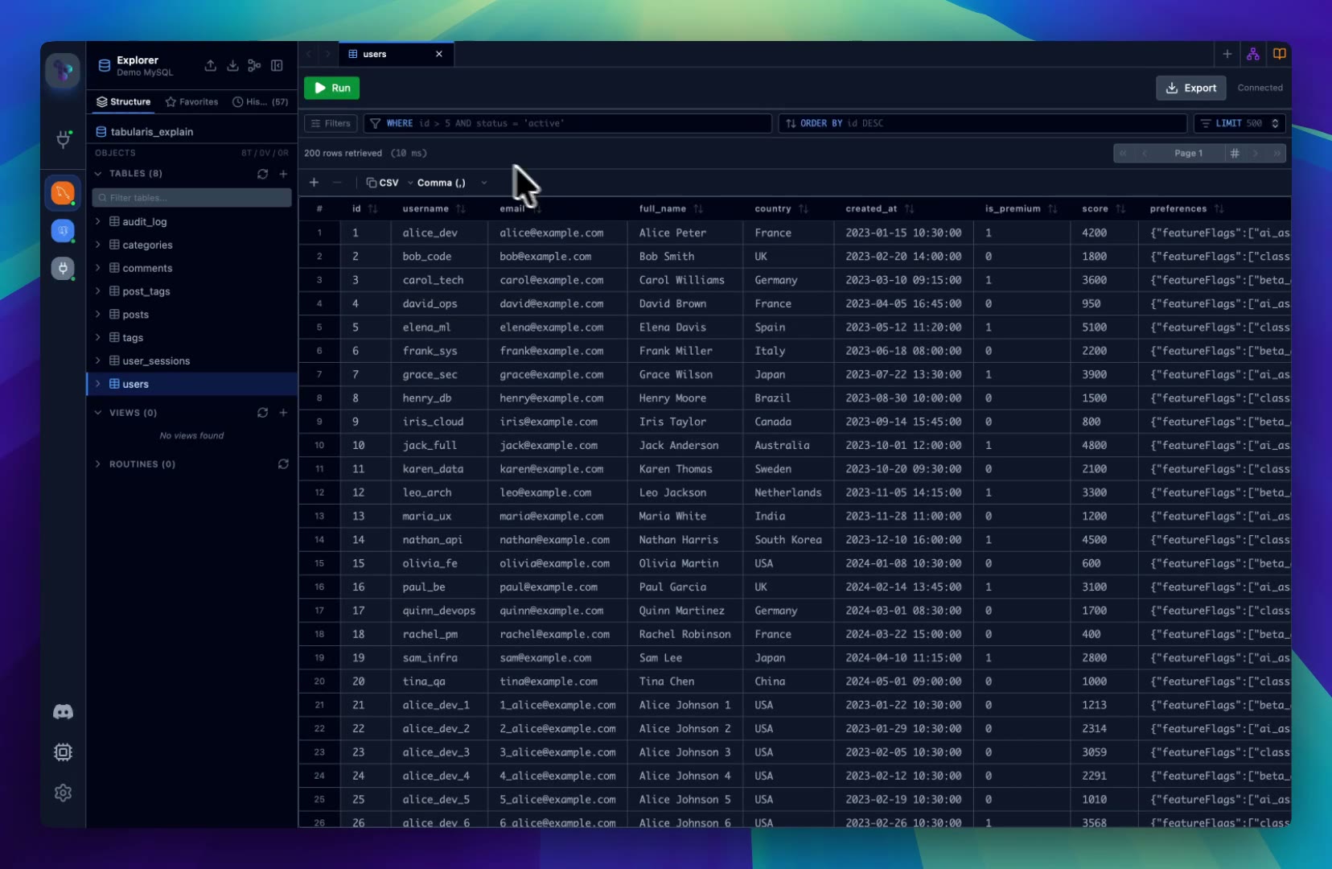Toggle sort order on the score column
1332x869 pixels.
(1120, 209)
